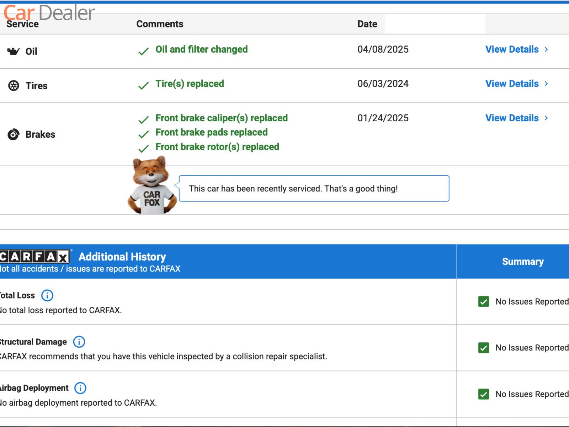This screenshot has height=427, width=569.
Task: Click the Car Dealer logo
Action: [x=49, y=12]
